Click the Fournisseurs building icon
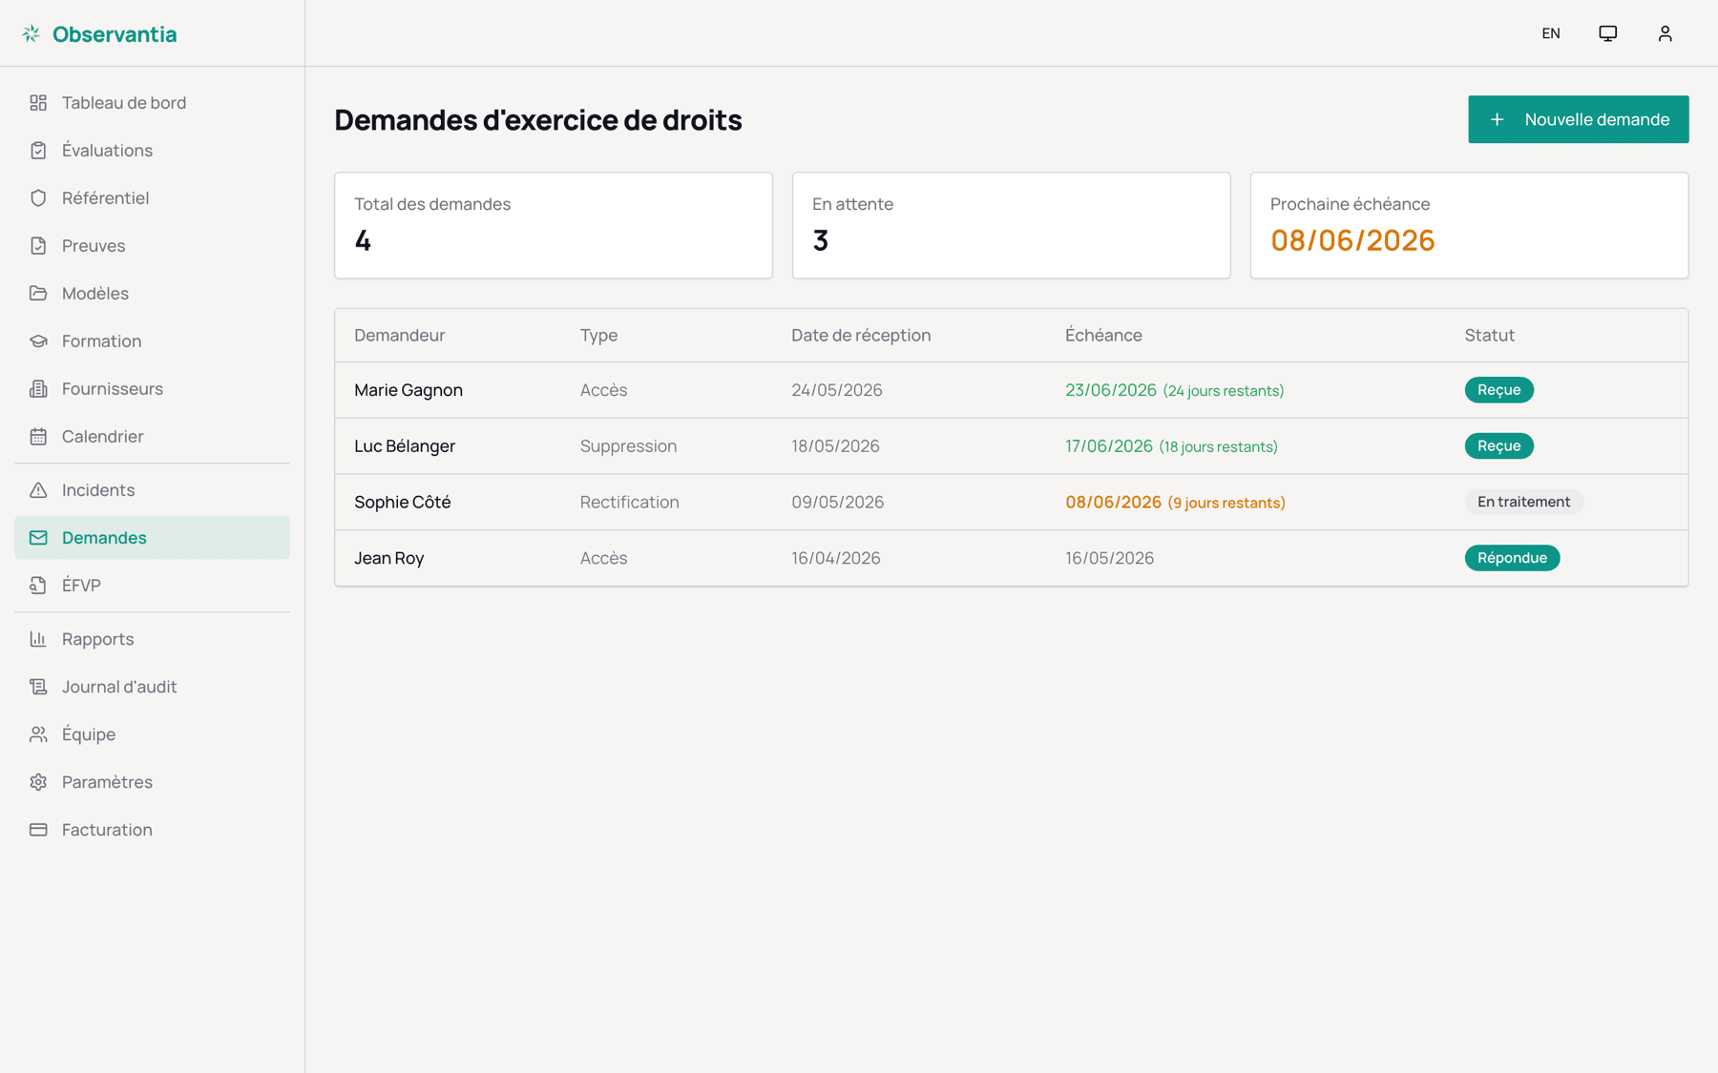Viewport: 1718px width, 1073px height. click(38, 389)
